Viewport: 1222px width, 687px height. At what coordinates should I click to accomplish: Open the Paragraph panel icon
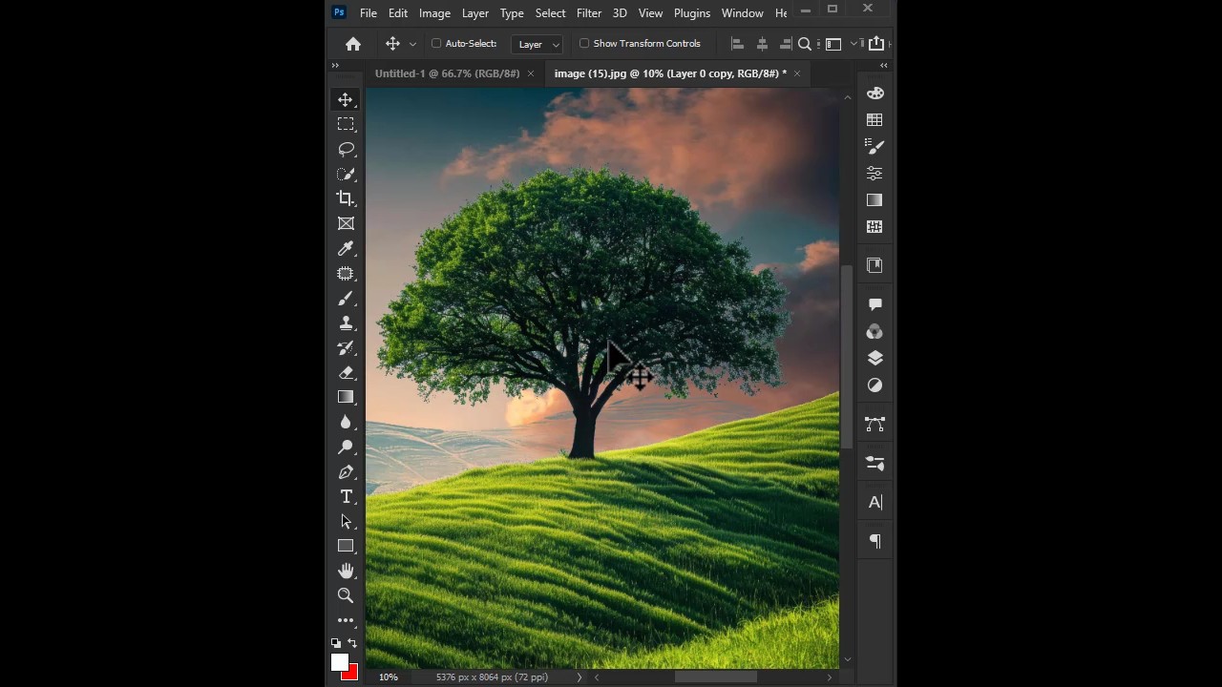(874, 541)
